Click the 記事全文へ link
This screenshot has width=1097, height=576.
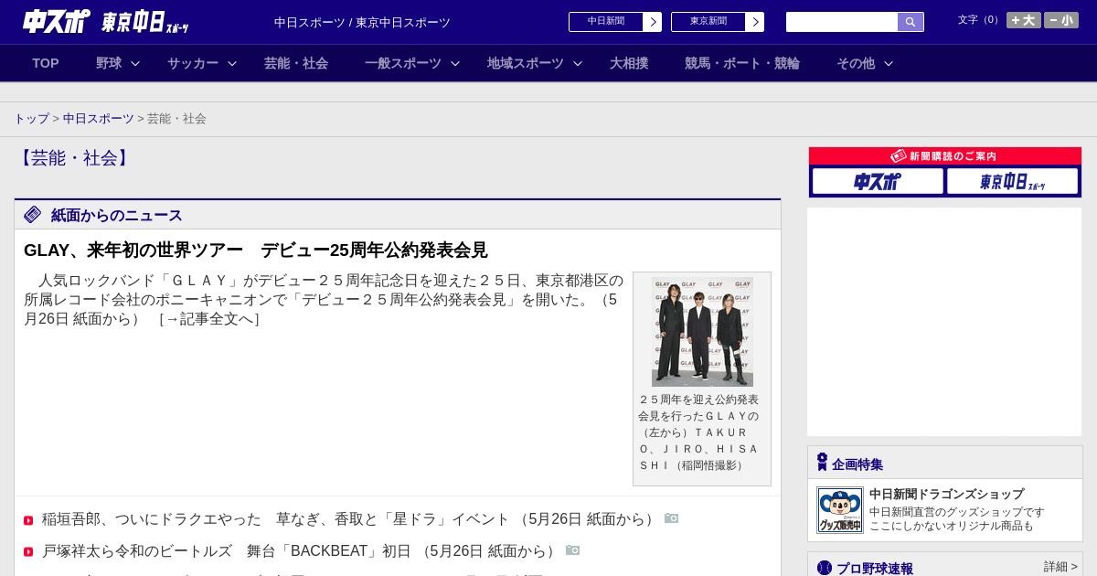click(209, 319)
